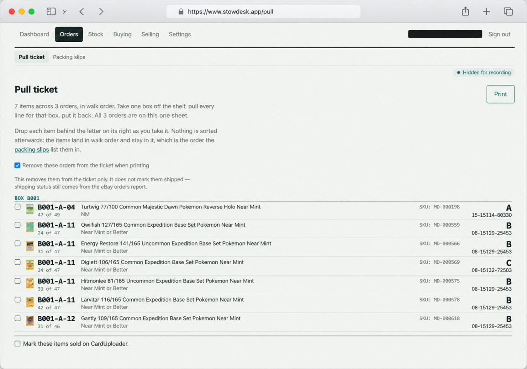Image resolution: width=527 pixels, height=369 pixels.
Task: Mark the Hitmonlee row checkbox
Action: click(18, 281)
